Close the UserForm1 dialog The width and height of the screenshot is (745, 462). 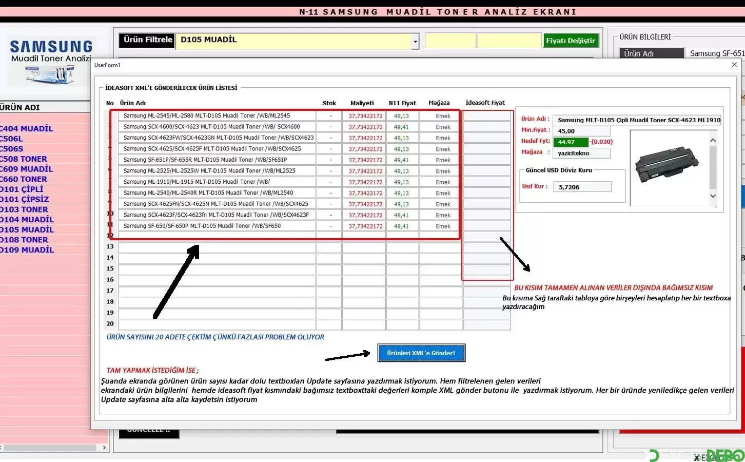734,65
